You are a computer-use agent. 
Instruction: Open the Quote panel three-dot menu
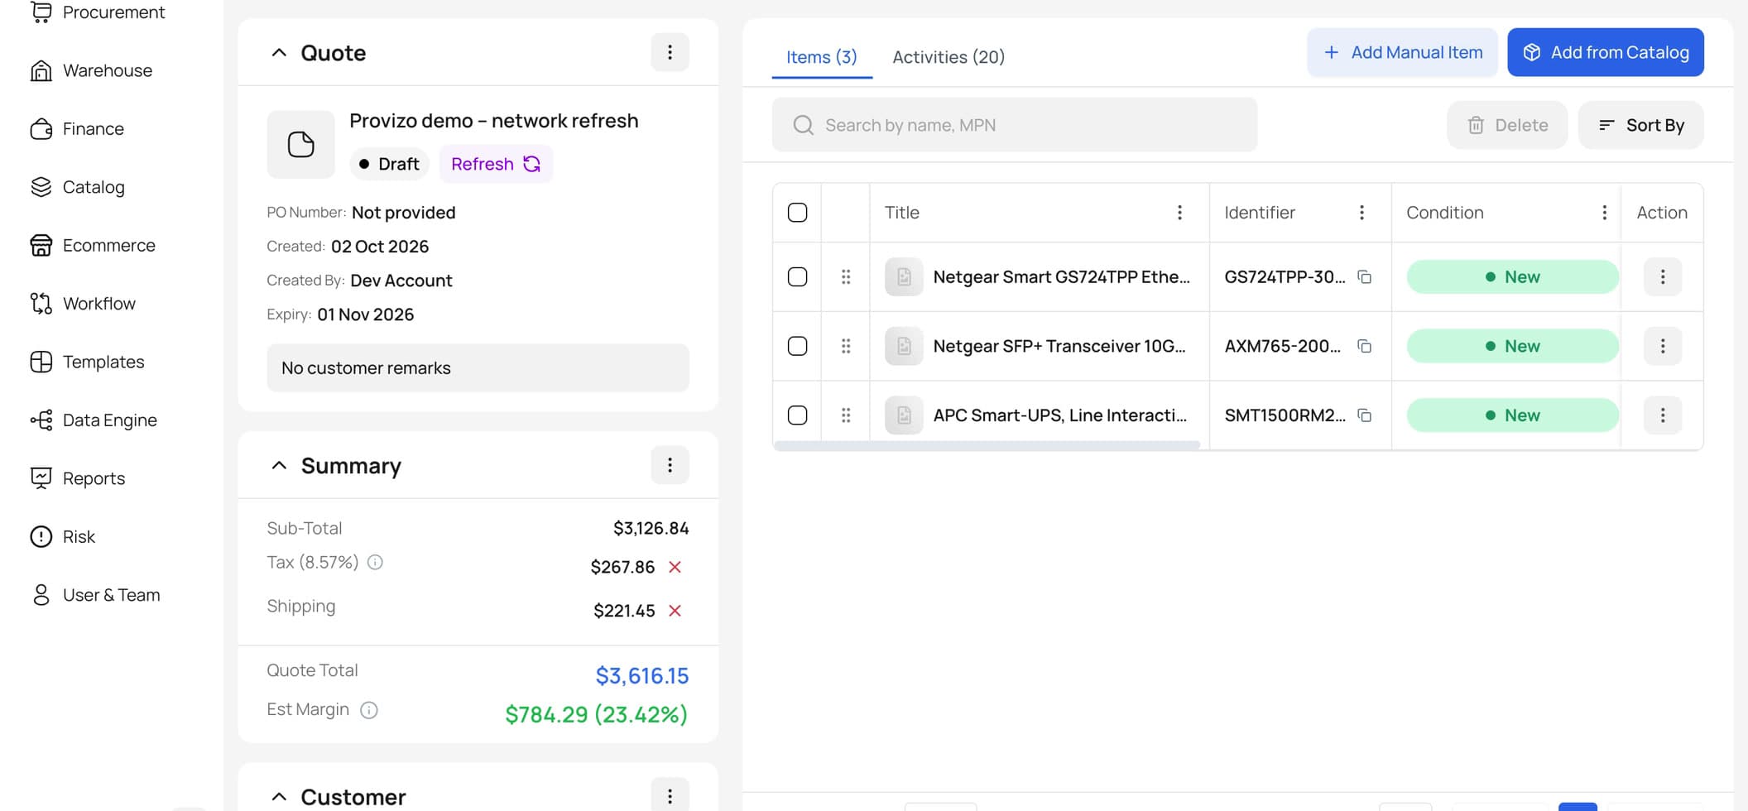670,52
